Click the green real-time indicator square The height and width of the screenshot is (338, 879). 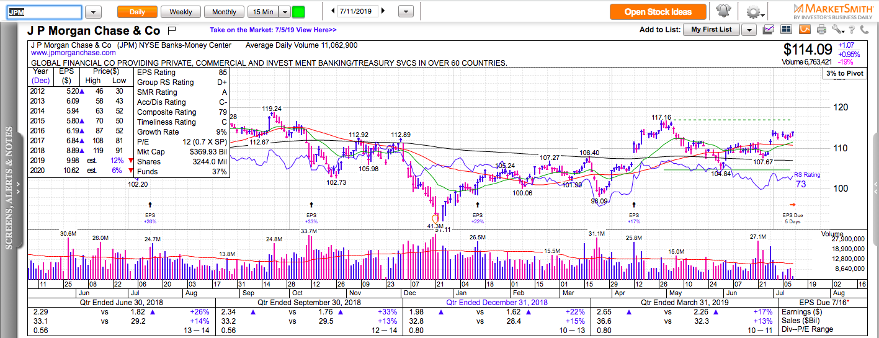click(298, 12)
